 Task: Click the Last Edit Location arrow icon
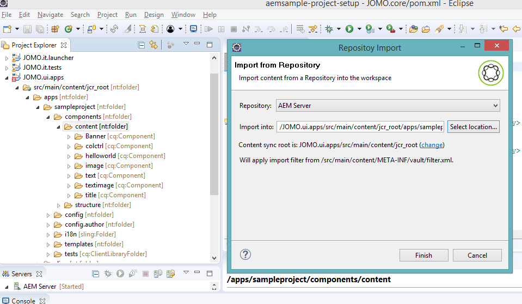click(503, 29)
